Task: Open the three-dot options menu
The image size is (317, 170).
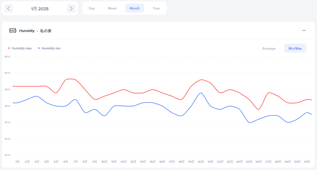Action: point(304,30)
